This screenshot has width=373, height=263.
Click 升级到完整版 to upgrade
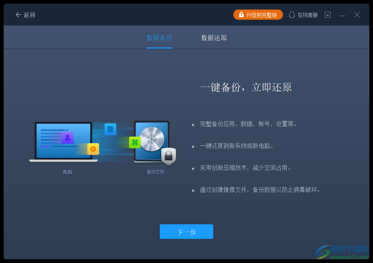258,15
